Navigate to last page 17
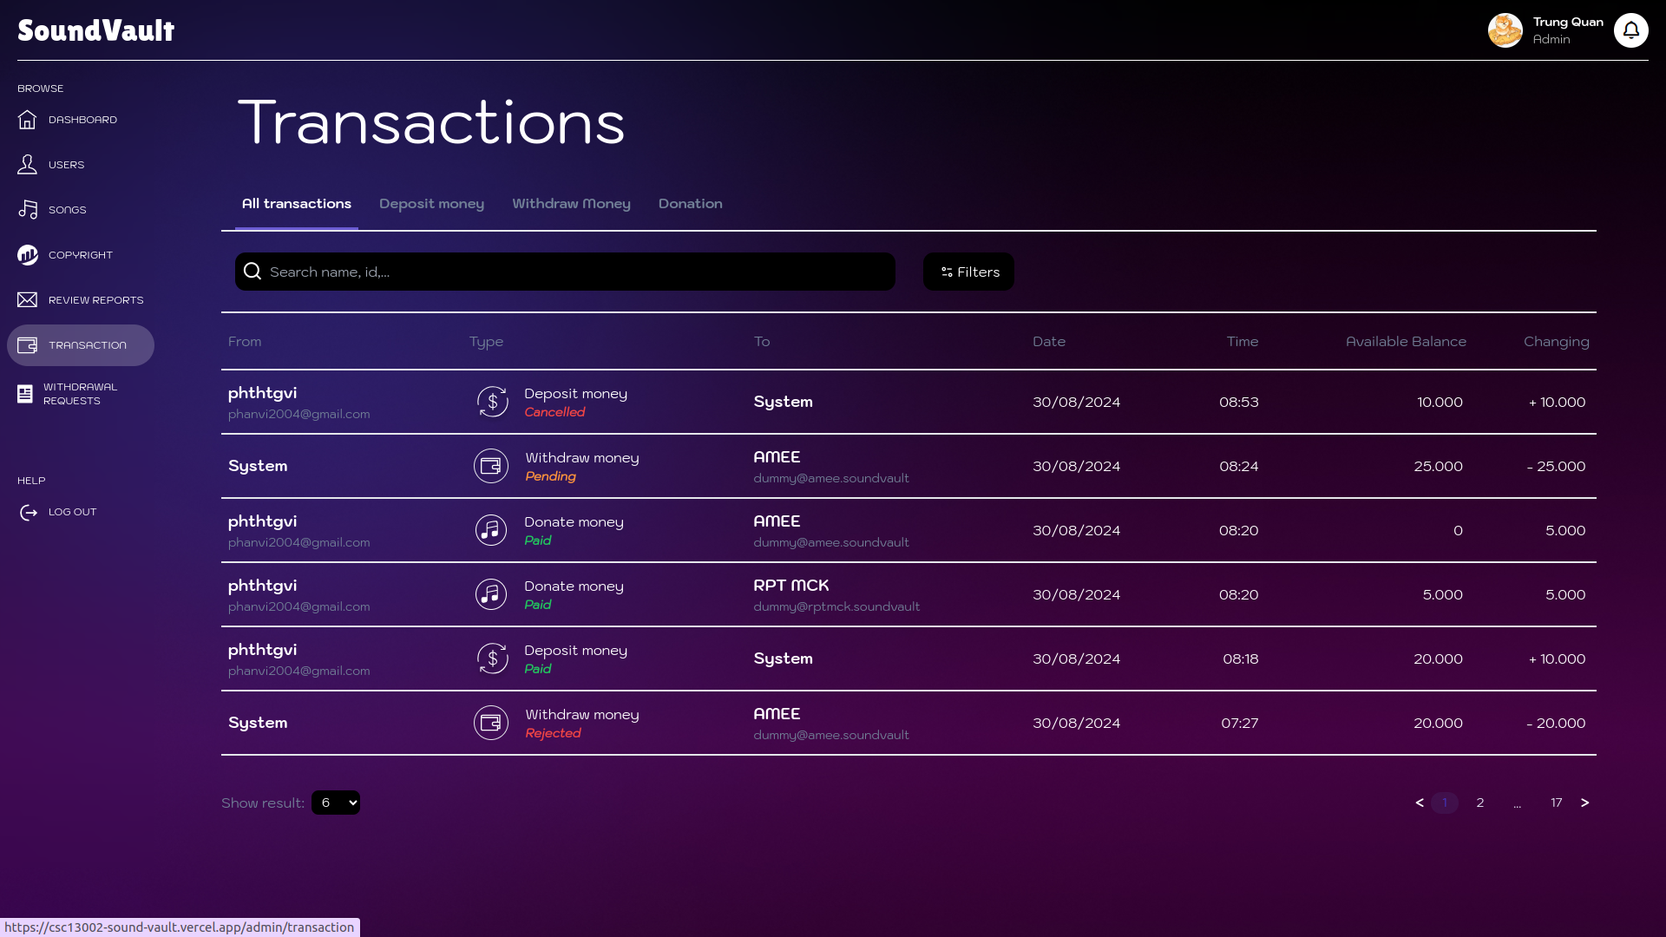The width and height of the screenshot is (1666, 937). coord(1556,802)
